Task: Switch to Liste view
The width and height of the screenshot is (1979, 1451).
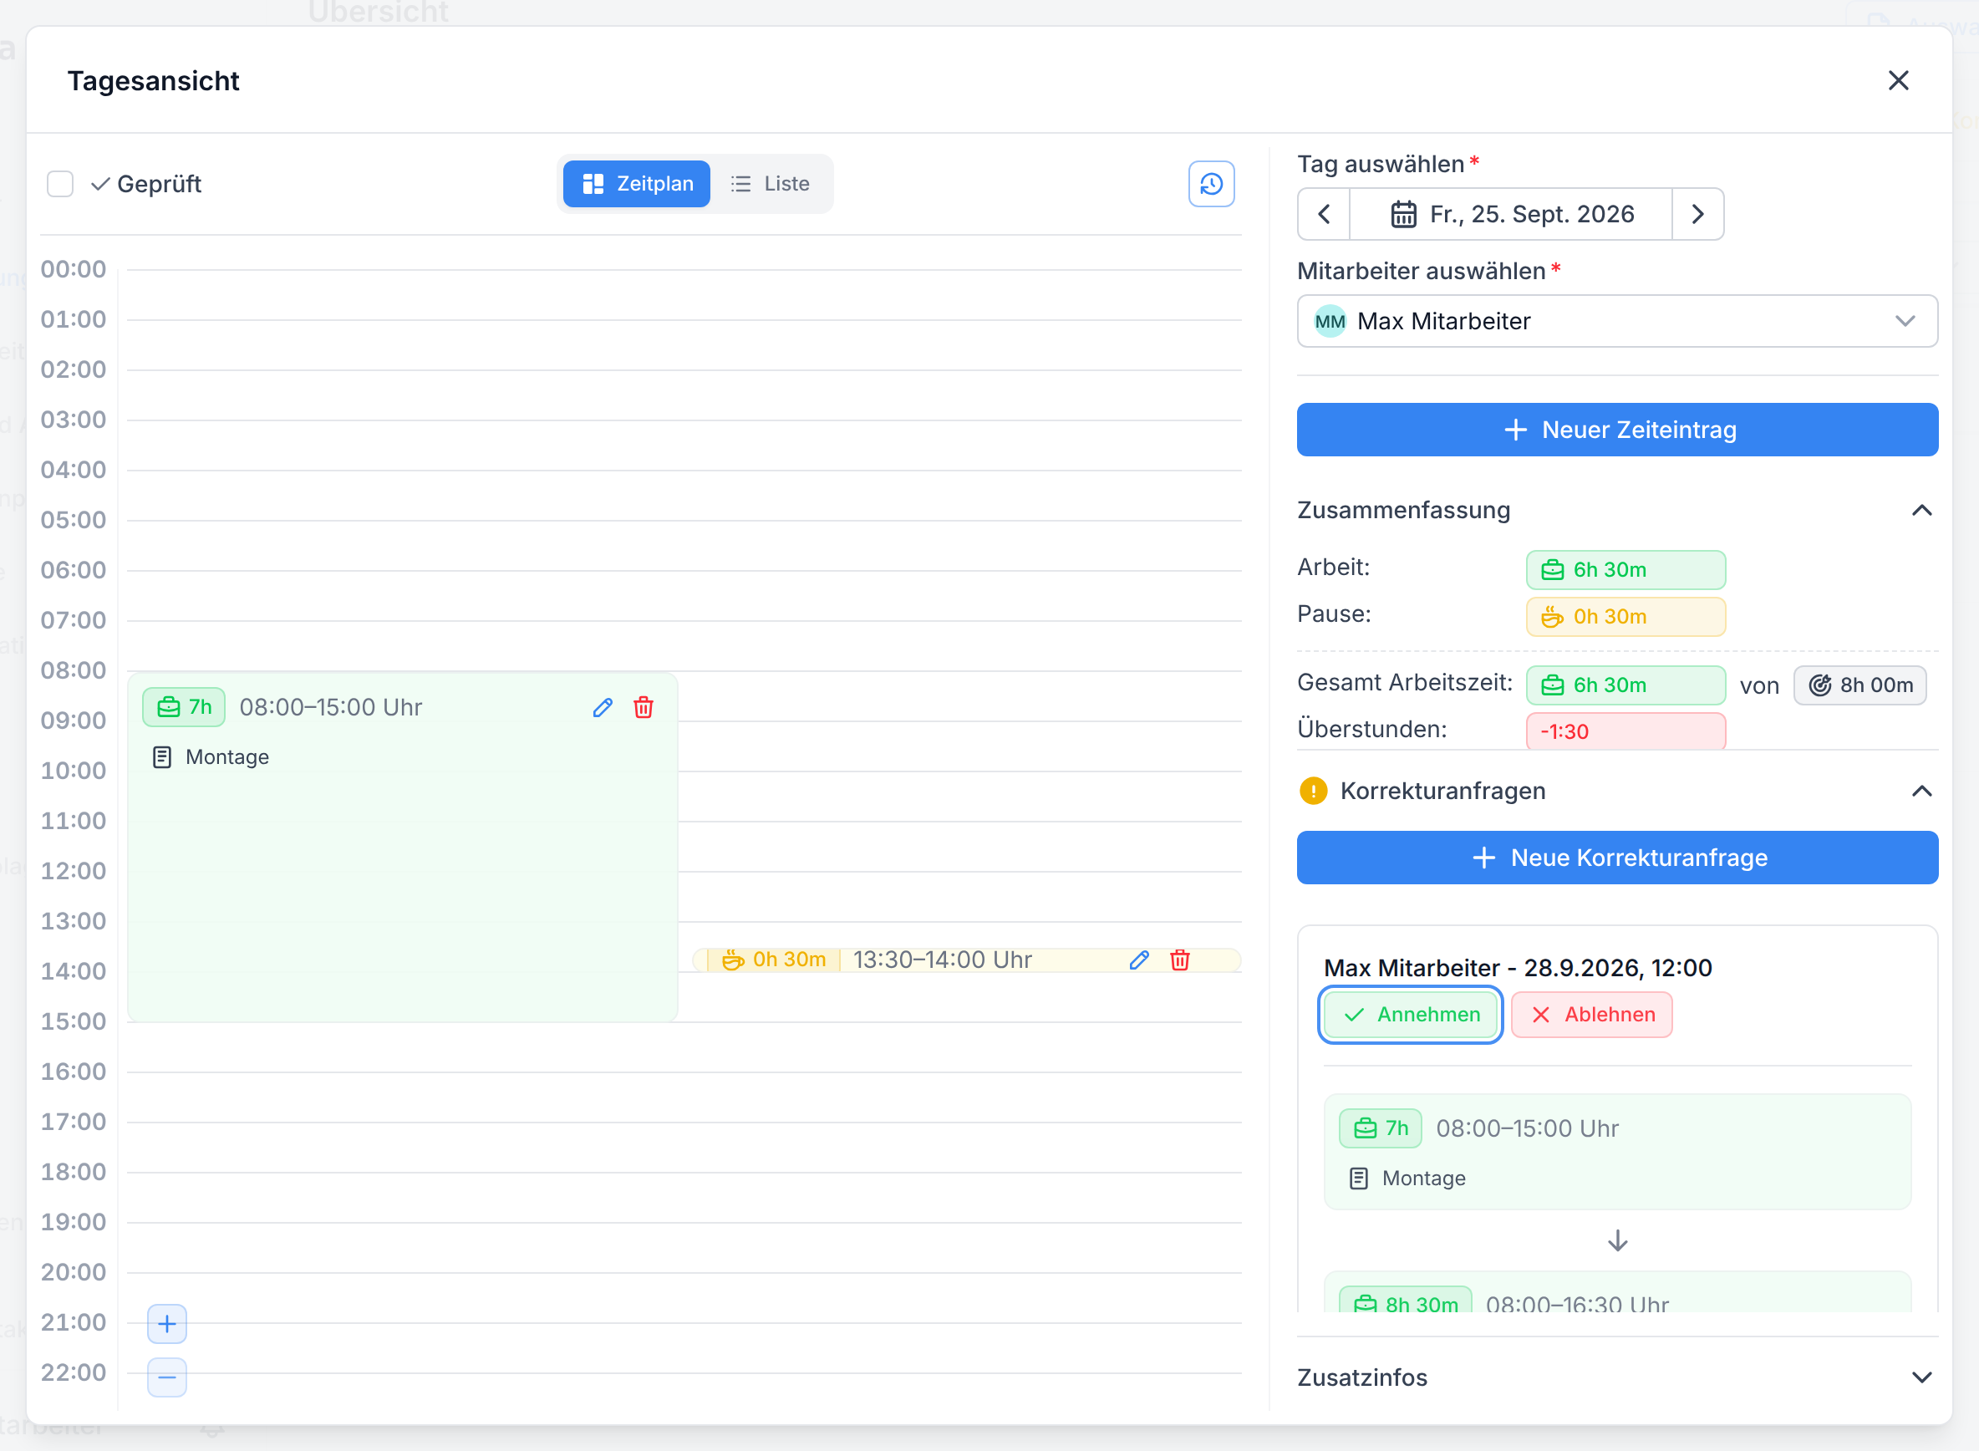Action: click(x=770, y=184)
